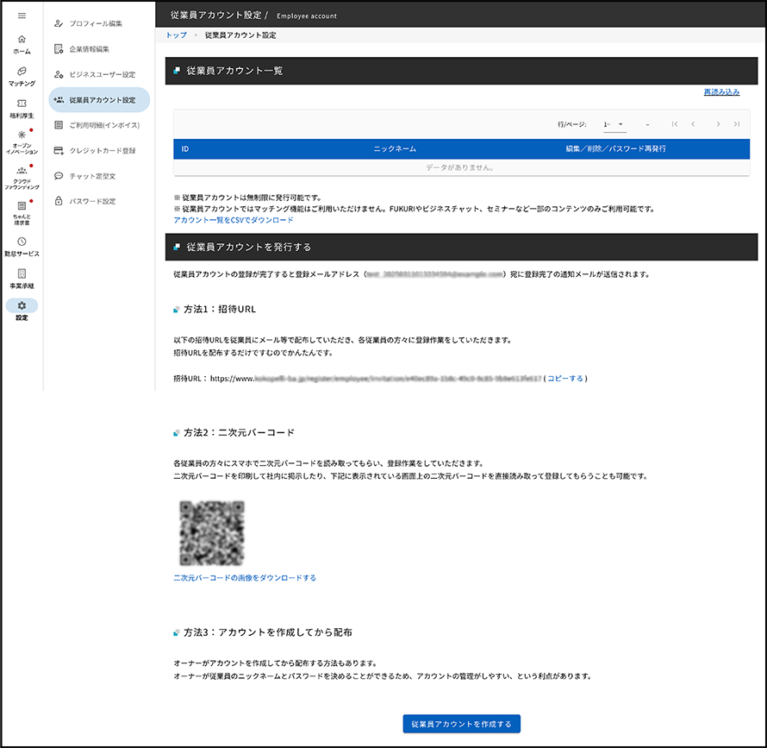Click the 再読み込み reload link
This screenshot has width=767, height=748.
pos(721,91)
